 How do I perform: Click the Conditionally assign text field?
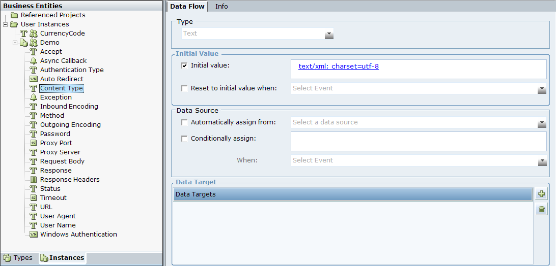418,141
